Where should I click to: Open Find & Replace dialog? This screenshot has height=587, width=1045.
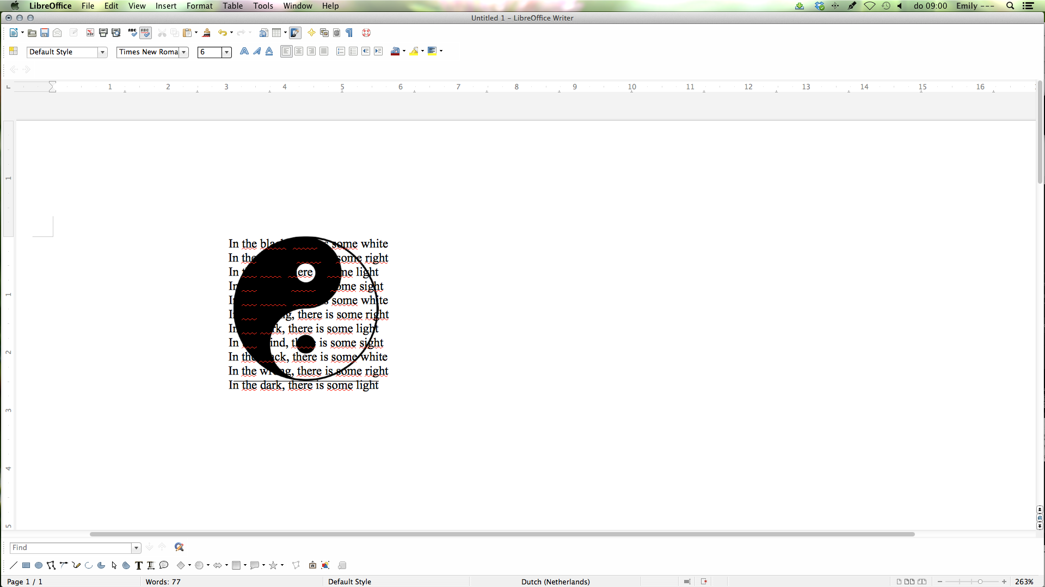point(179,547)
